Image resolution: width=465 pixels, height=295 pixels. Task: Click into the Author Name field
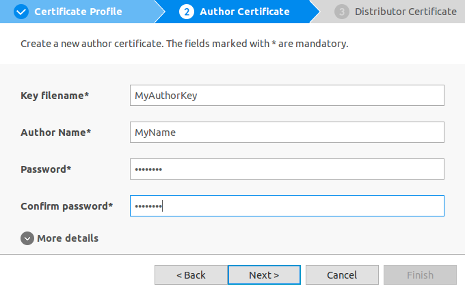(x=287, y=132)
